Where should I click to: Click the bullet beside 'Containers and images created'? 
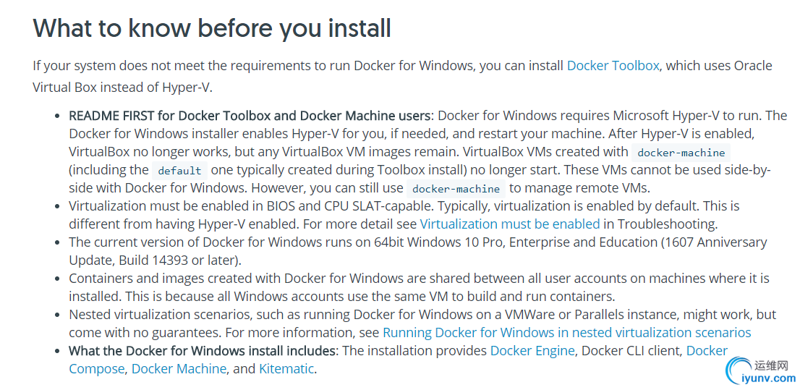(58, 279)
